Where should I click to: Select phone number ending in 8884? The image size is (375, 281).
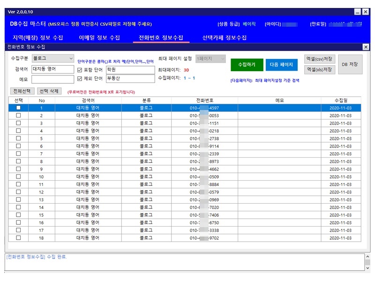tap(204, 185)
